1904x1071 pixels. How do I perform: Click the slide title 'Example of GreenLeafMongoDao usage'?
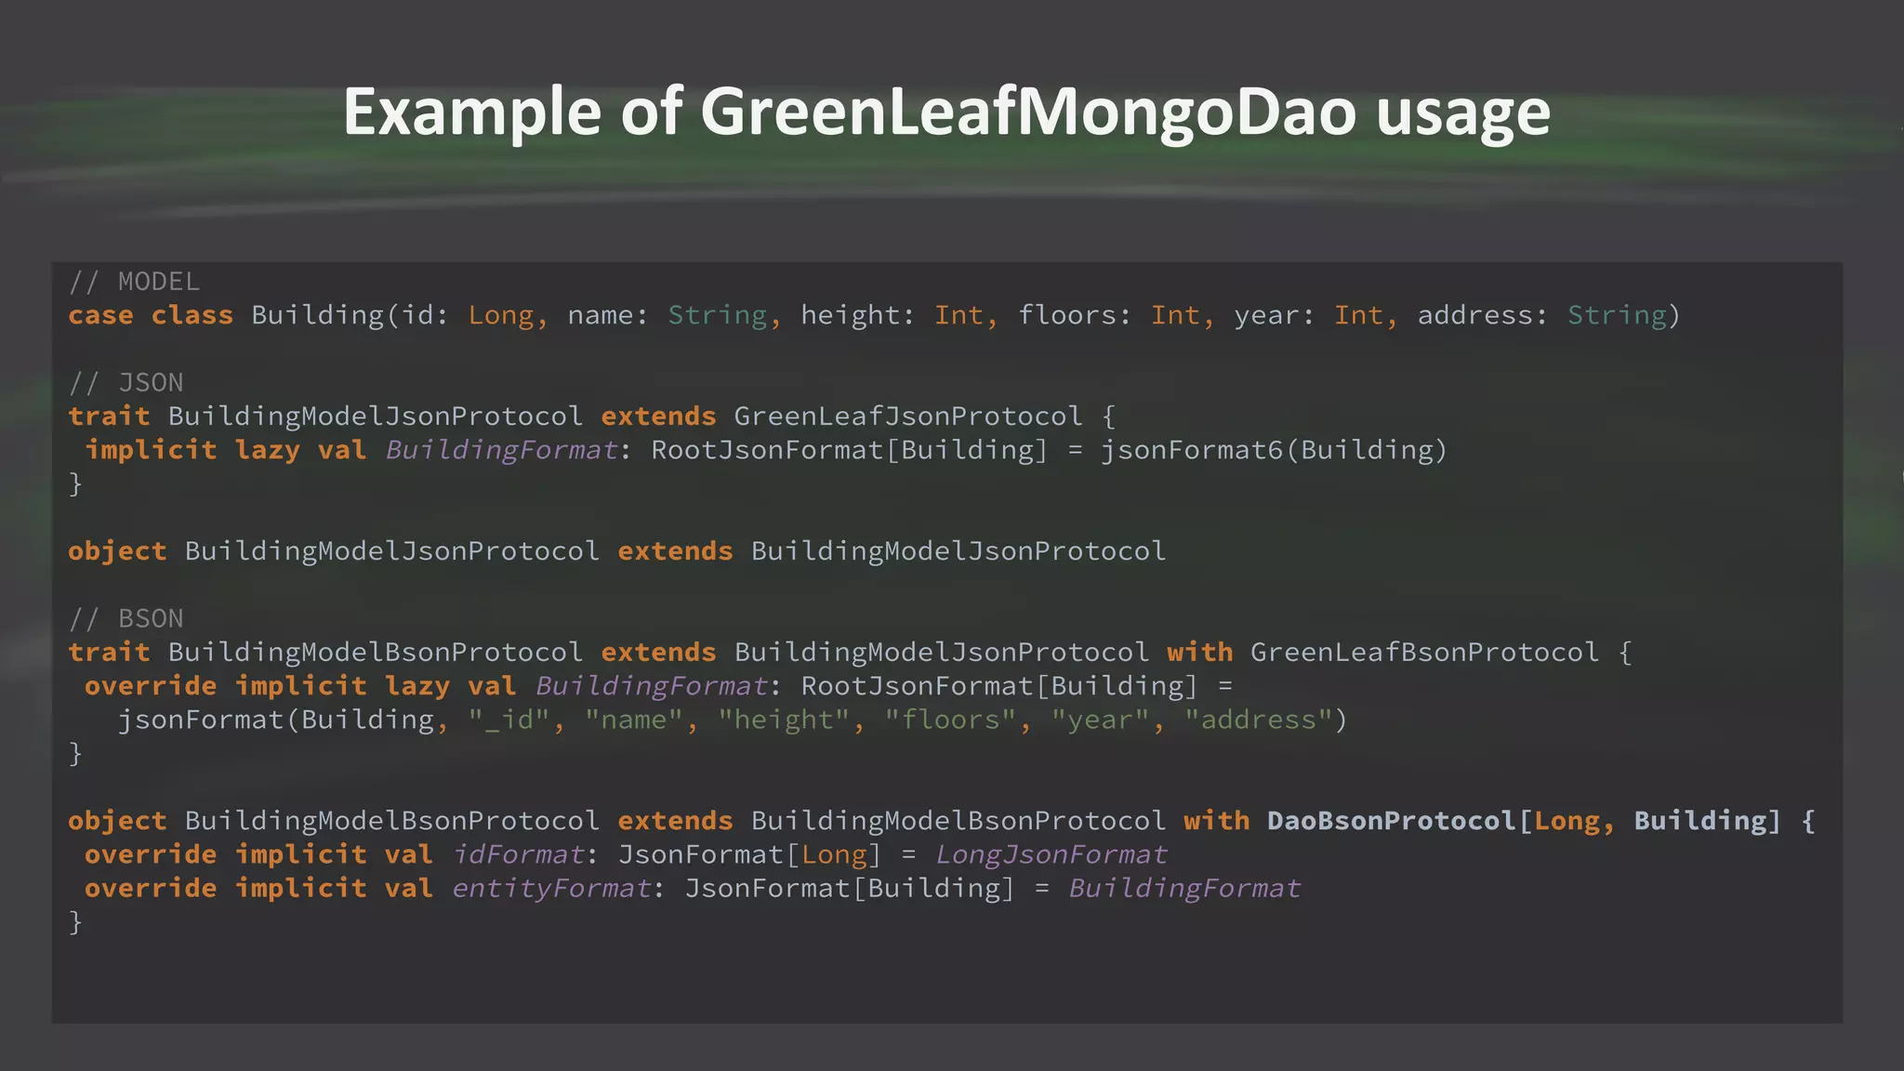pos(946,112)
